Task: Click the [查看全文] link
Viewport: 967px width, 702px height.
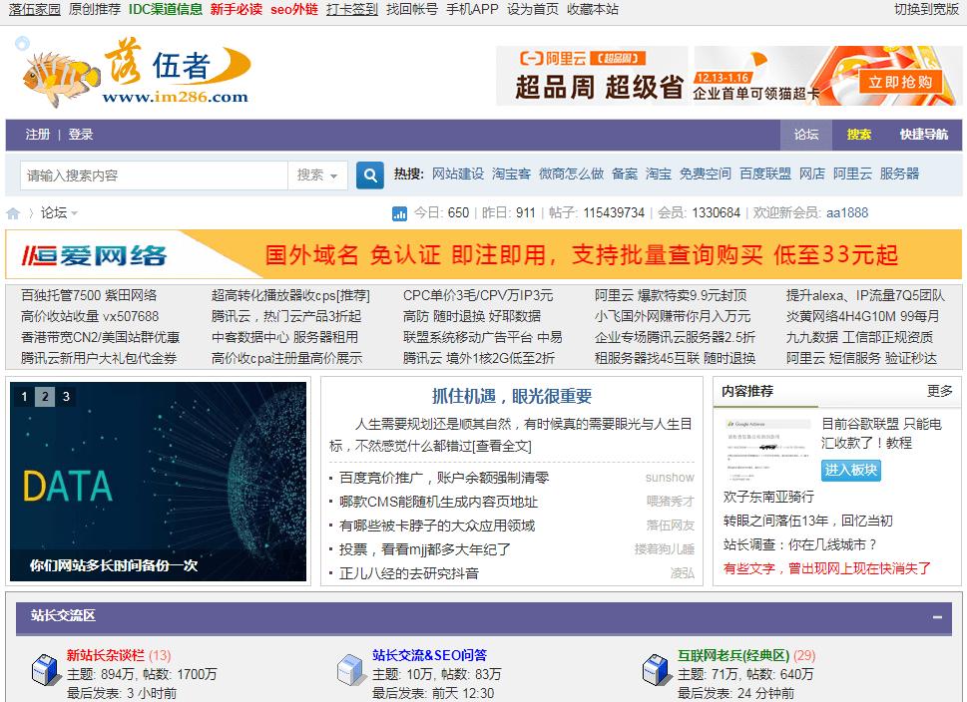Action: pos(501,446)
